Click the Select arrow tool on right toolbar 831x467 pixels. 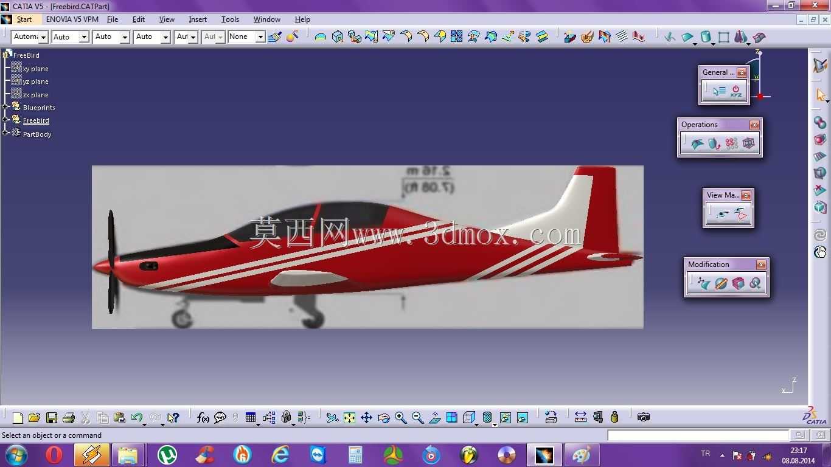click(821, 95)
